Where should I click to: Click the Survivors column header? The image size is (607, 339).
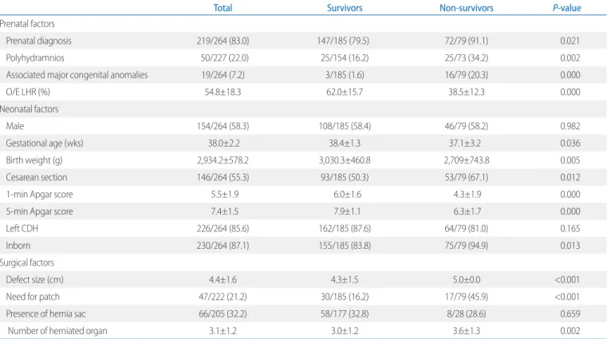coord(345,8)
